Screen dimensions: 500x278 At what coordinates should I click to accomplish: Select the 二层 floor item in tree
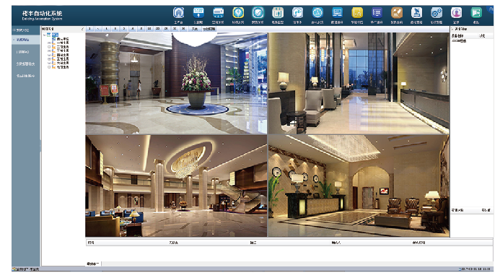pos(63,47)
